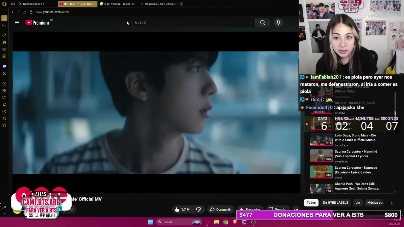View site security padlock info
Viewport: 404px width, 227px height.
point(31,12)
